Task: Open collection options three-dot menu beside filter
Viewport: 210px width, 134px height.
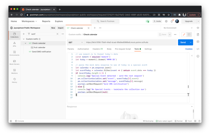Action: (63, 34)
